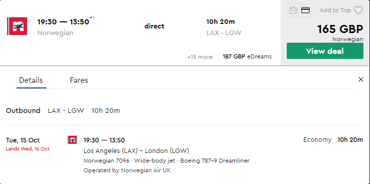Click Los Angeles (LAX) – London (LGW) text
The height and width of the screenshot is (184, 370).
[x=137, y=150]
